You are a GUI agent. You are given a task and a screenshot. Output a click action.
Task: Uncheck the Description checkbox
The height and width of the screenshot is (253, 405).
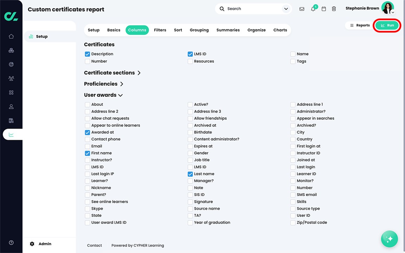pos(88,54)
